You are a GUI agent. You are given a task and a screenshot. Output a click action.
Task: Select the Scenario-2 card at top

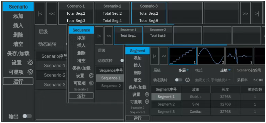[x=112, y=13]
